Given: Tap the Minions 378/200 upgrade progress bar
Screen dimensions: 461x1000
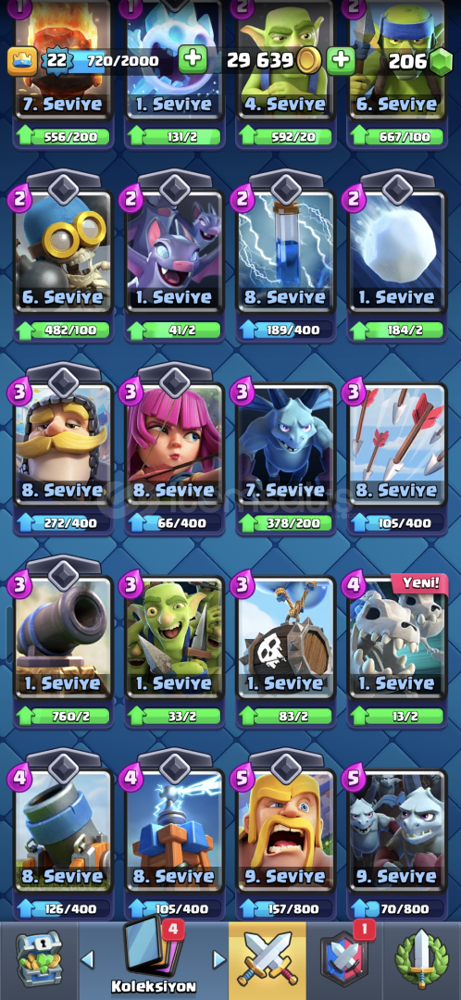Looking at the screenshot, I should click(x=285, y=523).
